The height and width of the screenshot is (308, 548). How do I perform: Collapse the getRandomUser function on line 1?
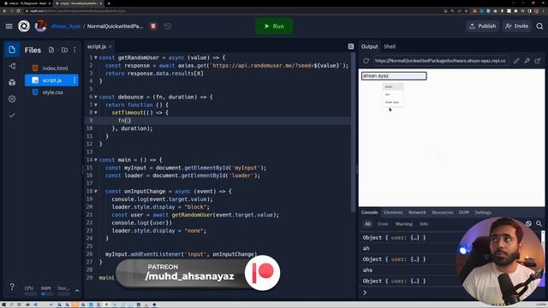point(96,57)
